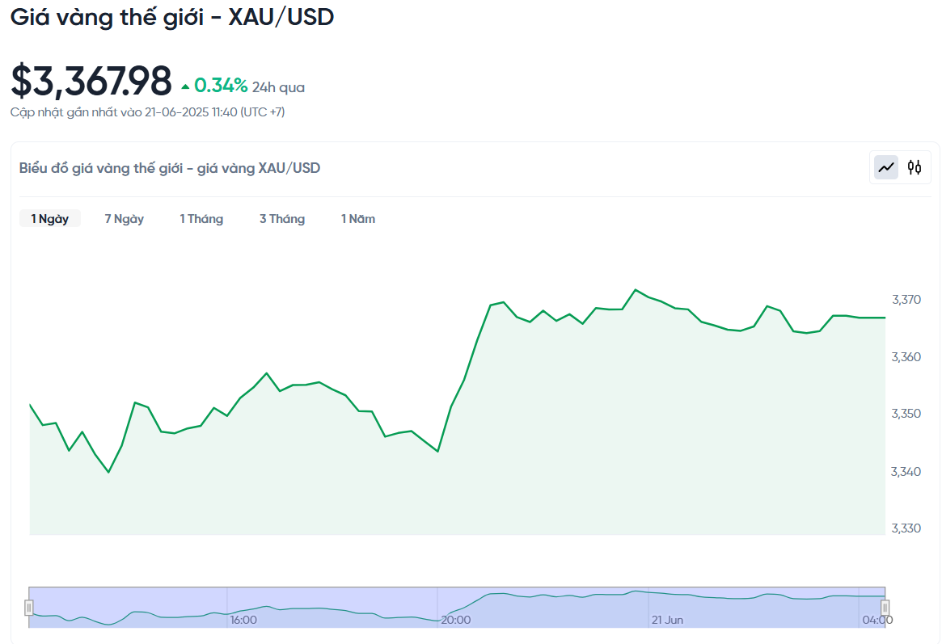This screenshot has height=644, width=942.
Task: Click the 0.34% change value
Action: [221, 86]
